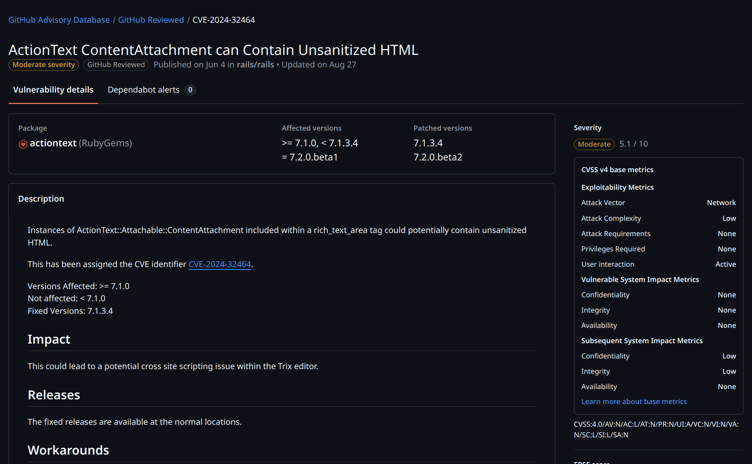The image size is (752, 464).
Task: Click the Privileges Required metric row
Action: tap(658, 249)
